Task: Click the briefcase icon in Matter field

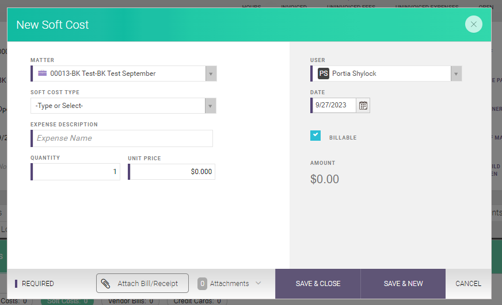Action: (42, 73)
